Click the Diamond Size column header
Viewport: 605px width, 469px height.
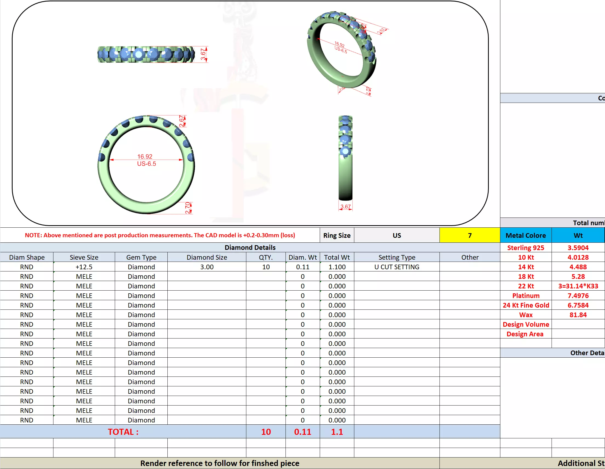(207, 257)
